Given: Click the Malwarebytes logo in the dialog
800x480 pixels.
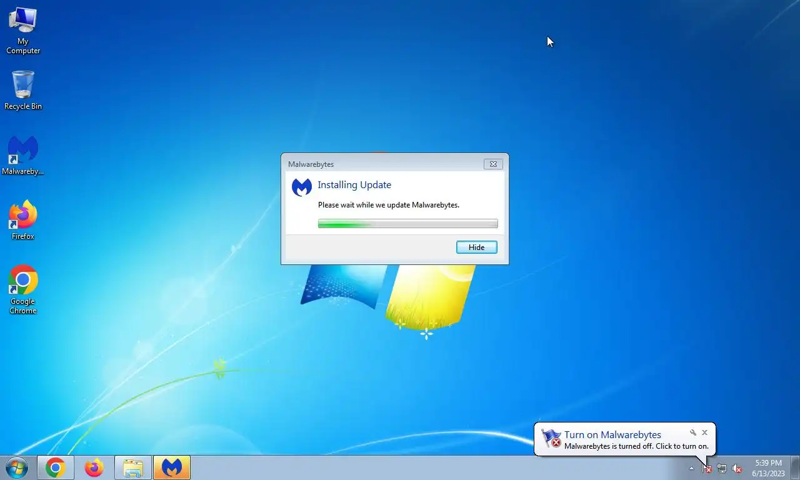Looking at the screenshot, I should (302, 187).
